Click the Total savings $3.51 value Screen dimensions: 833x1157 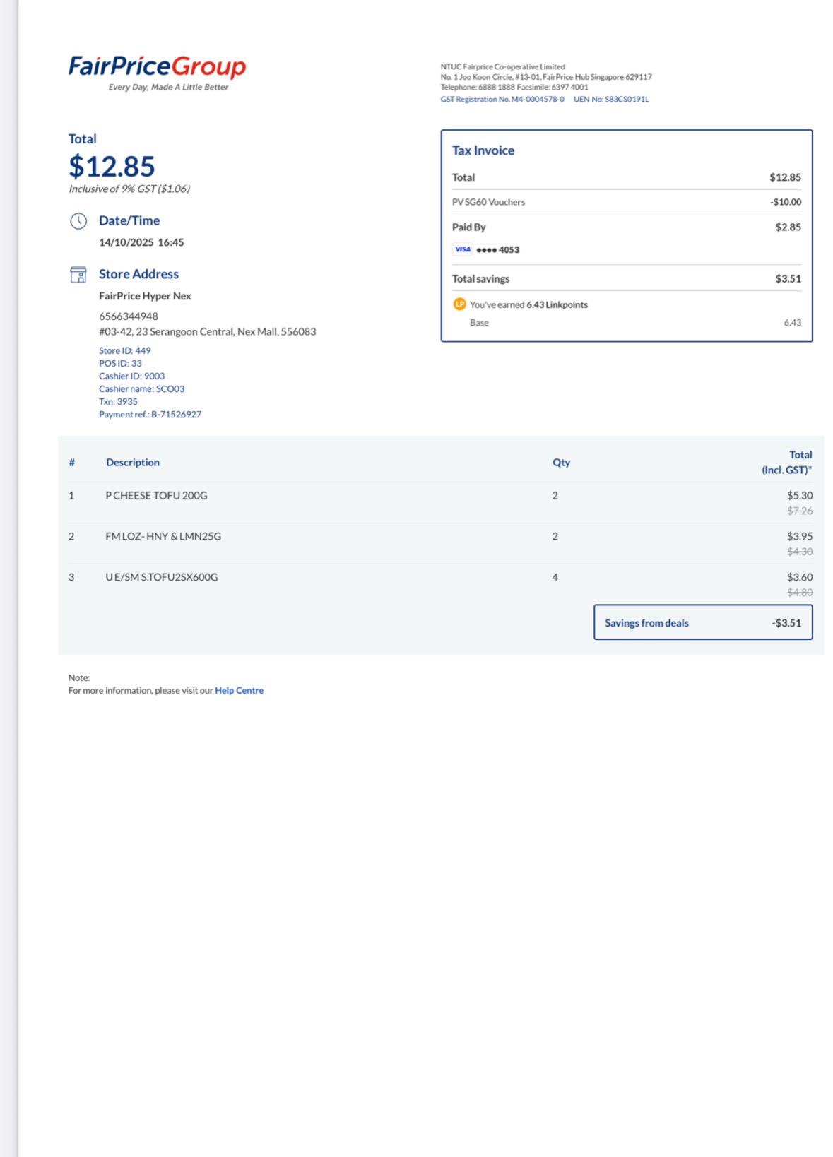click(788, 279)
